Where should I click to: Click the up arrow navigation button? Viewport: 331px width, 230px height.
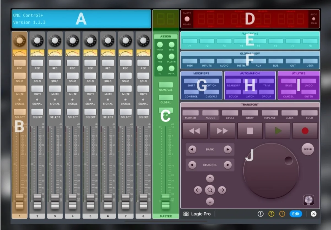click(210, 178)
